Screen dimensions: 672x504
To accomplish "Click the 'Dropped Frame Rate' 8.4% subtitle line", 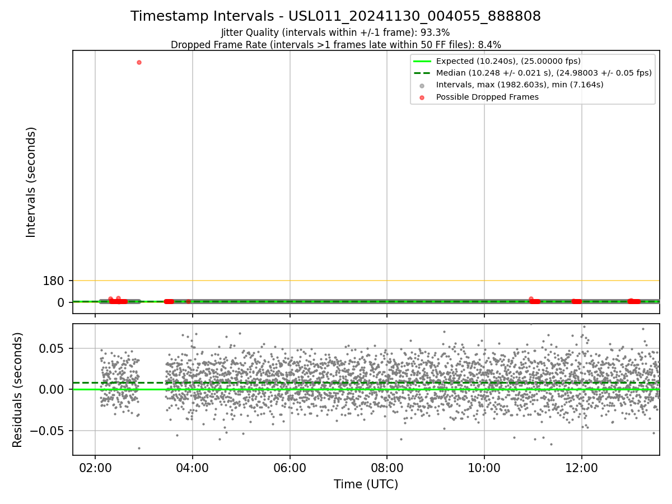I will tap(335, 45).
